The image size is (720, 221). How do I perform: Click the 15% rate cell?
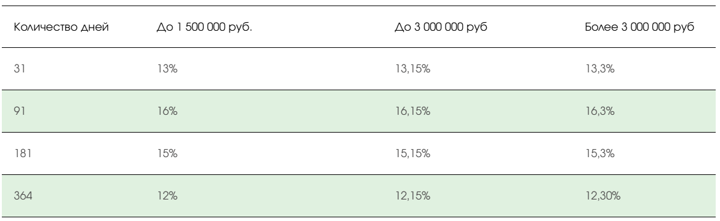(167, 153)
